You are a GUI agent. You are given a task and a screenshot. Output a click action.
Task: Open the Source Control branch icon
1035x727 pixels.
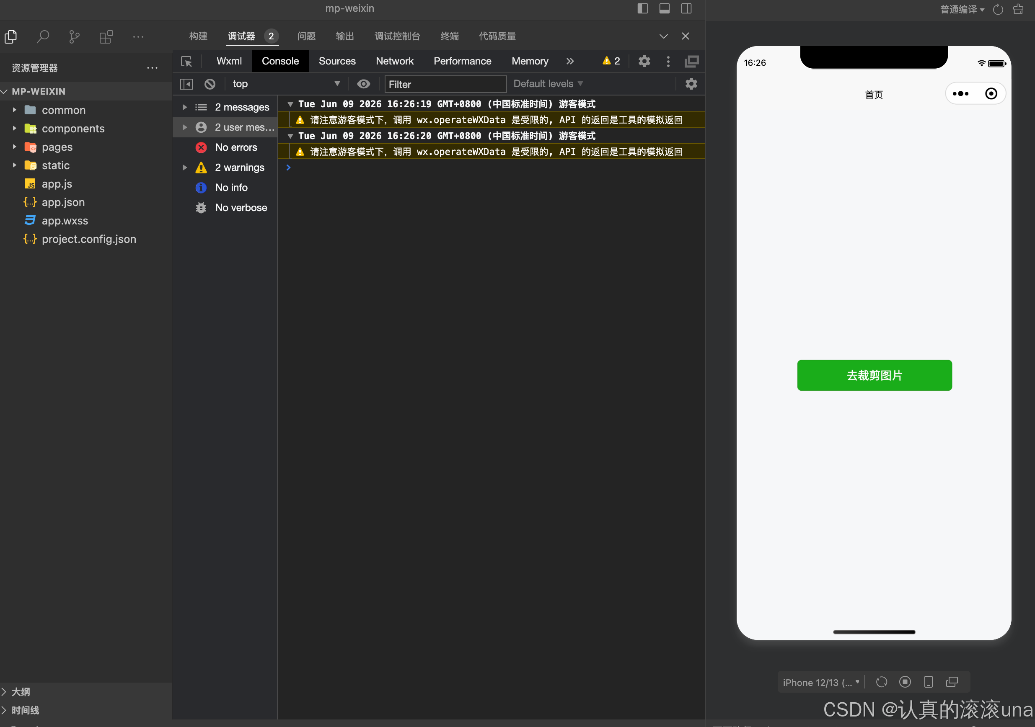click(x=75, y=36)
